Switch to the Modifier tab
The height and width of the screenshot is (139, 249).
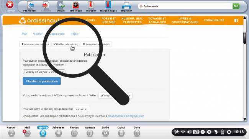pos(38,34)
